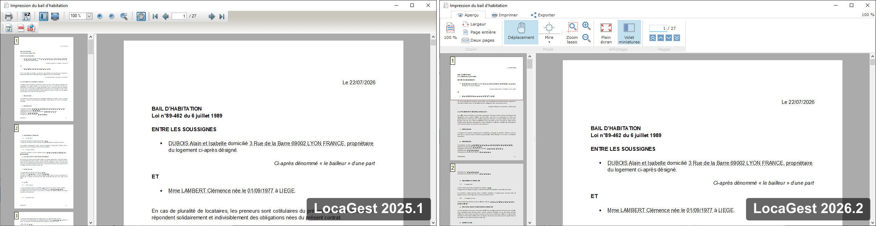Image resolution: width=876 pixels, height=226 pixels.
Task: Click the up arrow of the 2026.2 document scrollbar
Action: (x=873, y=56)
